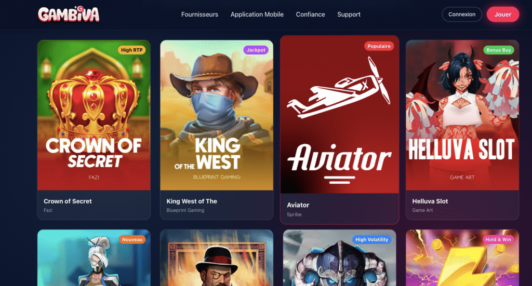Click the Hold & Win badge
Screen dimensions: 532x286
tap(498, 240)
